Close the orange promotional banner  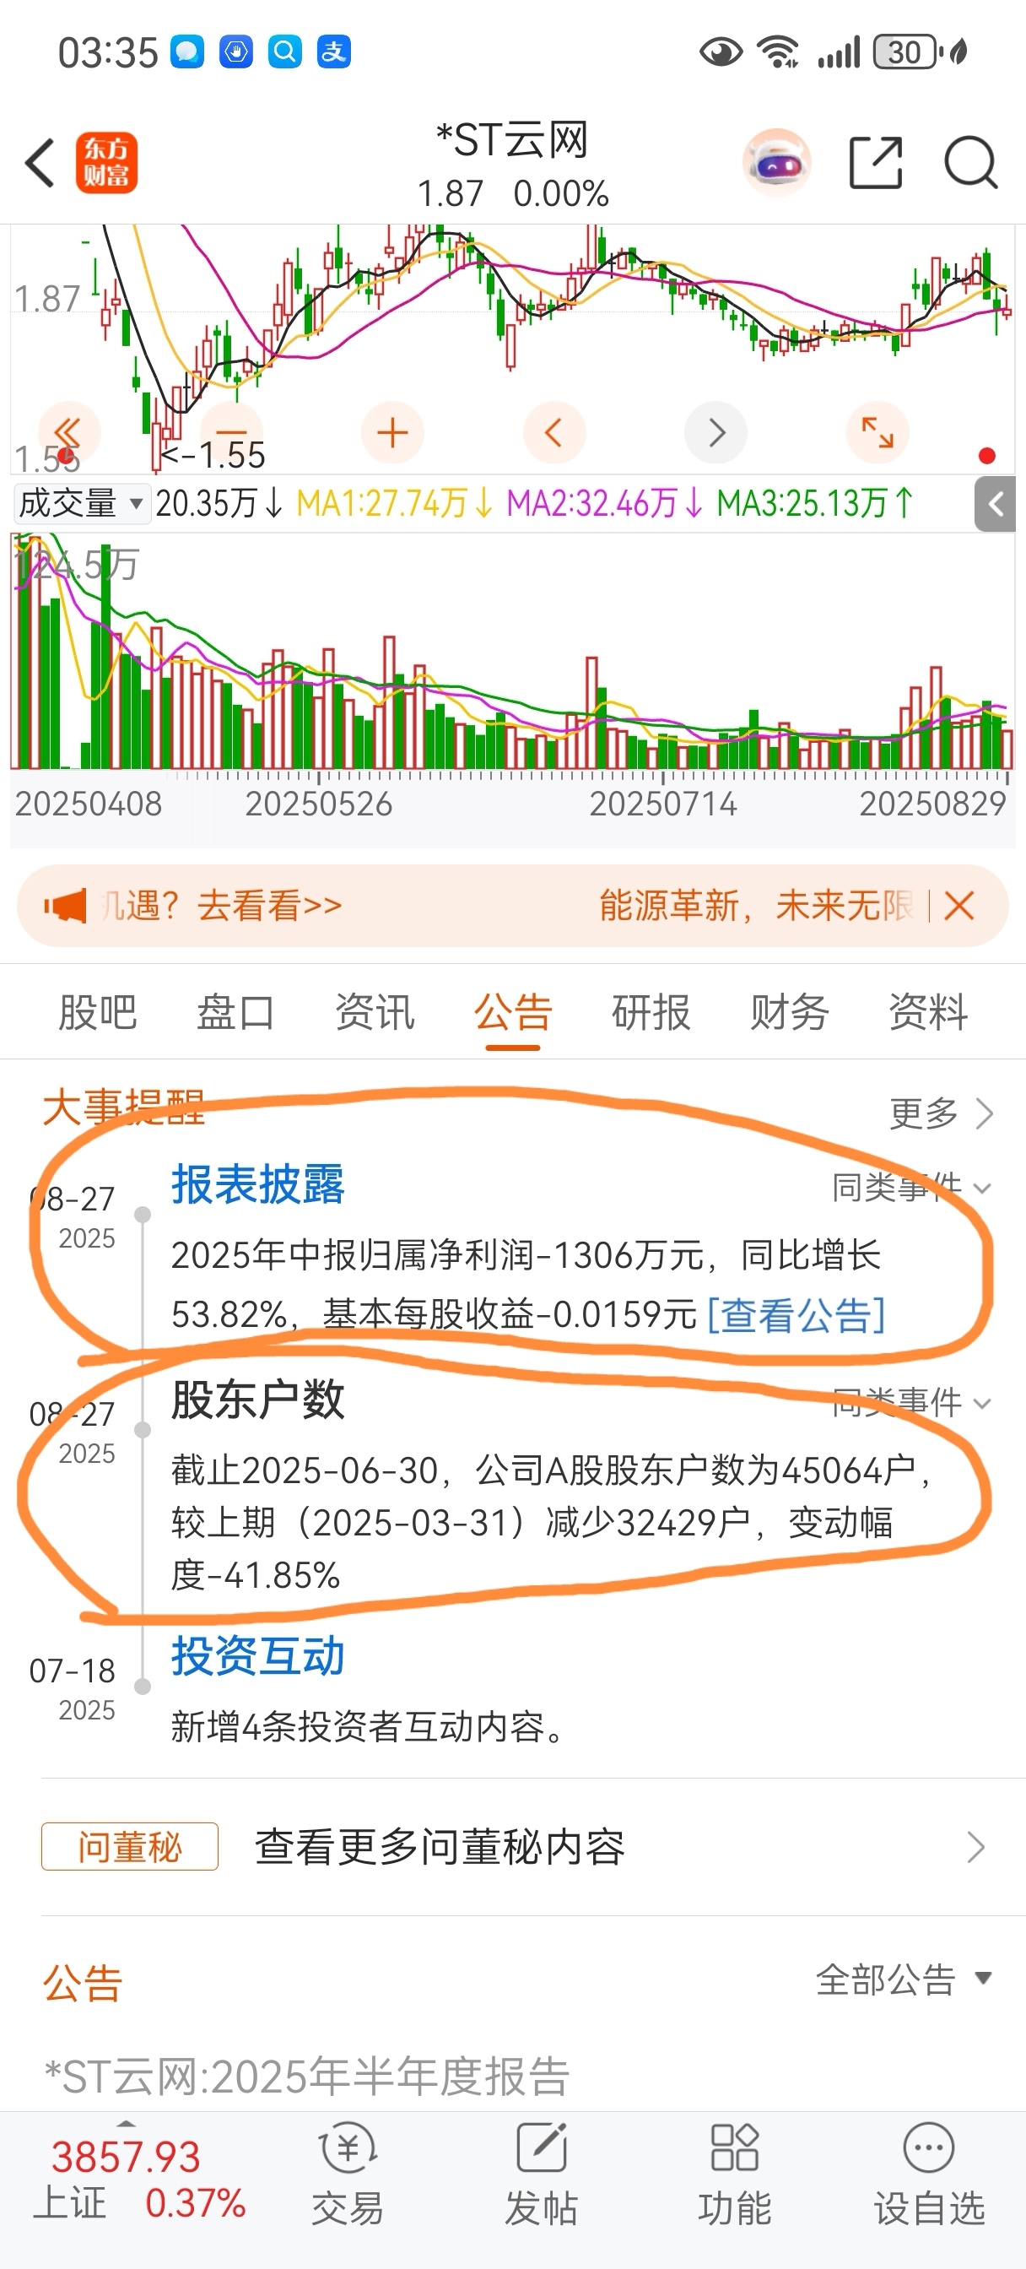coord(959,906)
